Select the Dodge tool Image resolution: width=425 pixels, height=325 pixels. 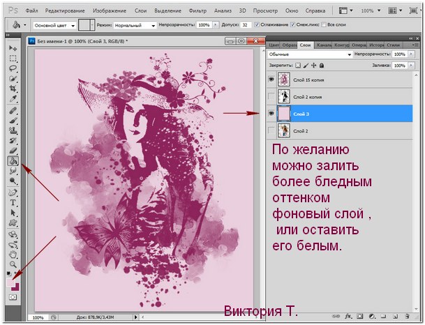click(x=13, y=181)
